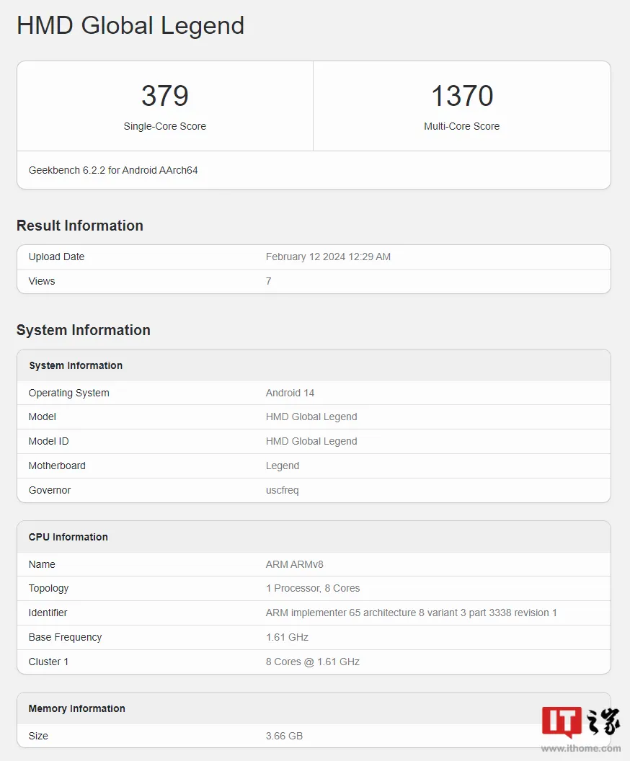Click the ARM implementer identifier string

[x=411, y=613]
